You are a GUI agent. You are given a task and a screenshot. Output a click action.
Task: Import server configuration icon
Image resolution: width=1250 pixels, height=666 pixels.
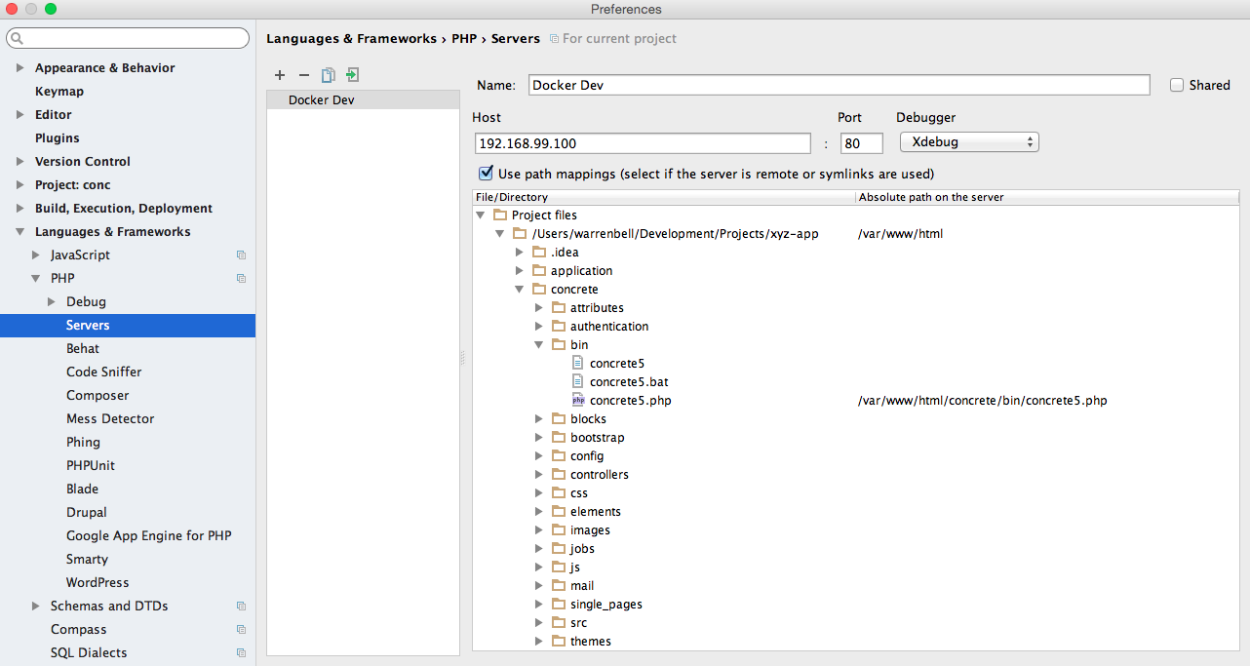(353, 75)
